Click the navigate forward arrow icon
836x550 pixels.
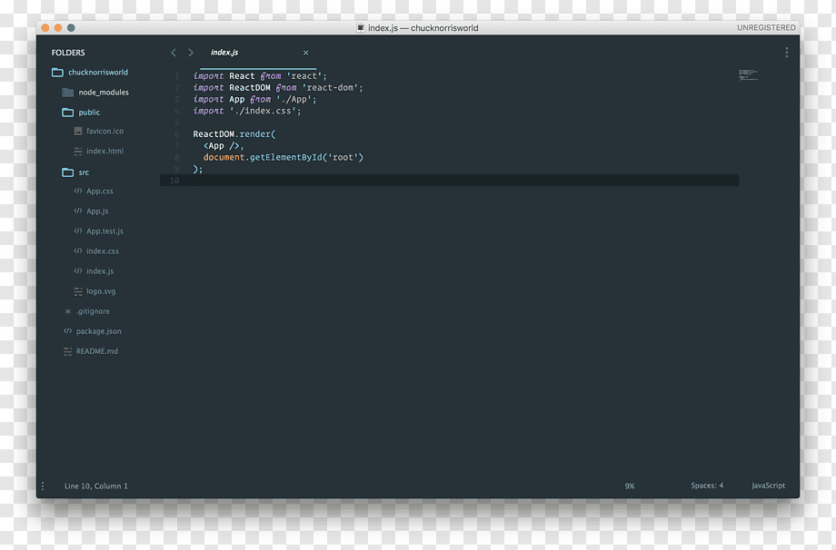[x=191, y=53]
